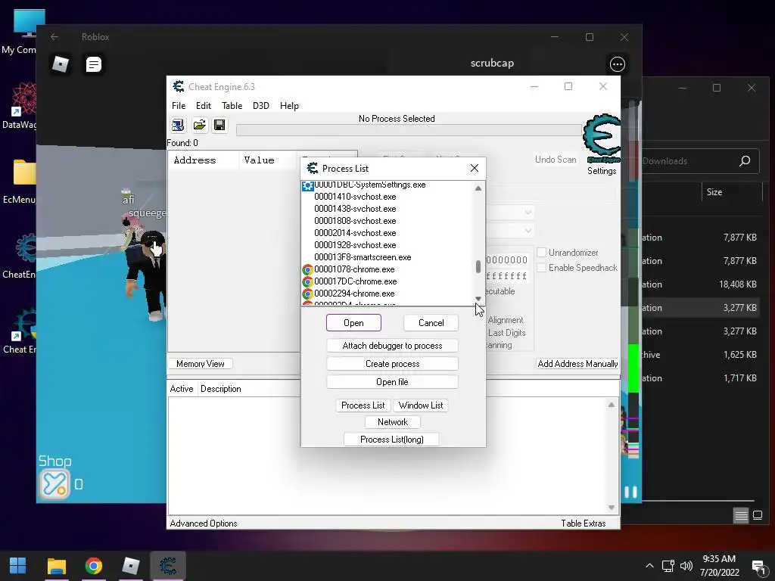The width and height of the screenshot is (775, 581).
Task: Switch to details view in Explorer window
Action: 741,516
